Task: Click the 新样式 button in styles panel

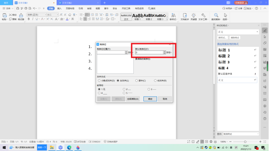Action: pyautogui.click(x=222, y=38)
